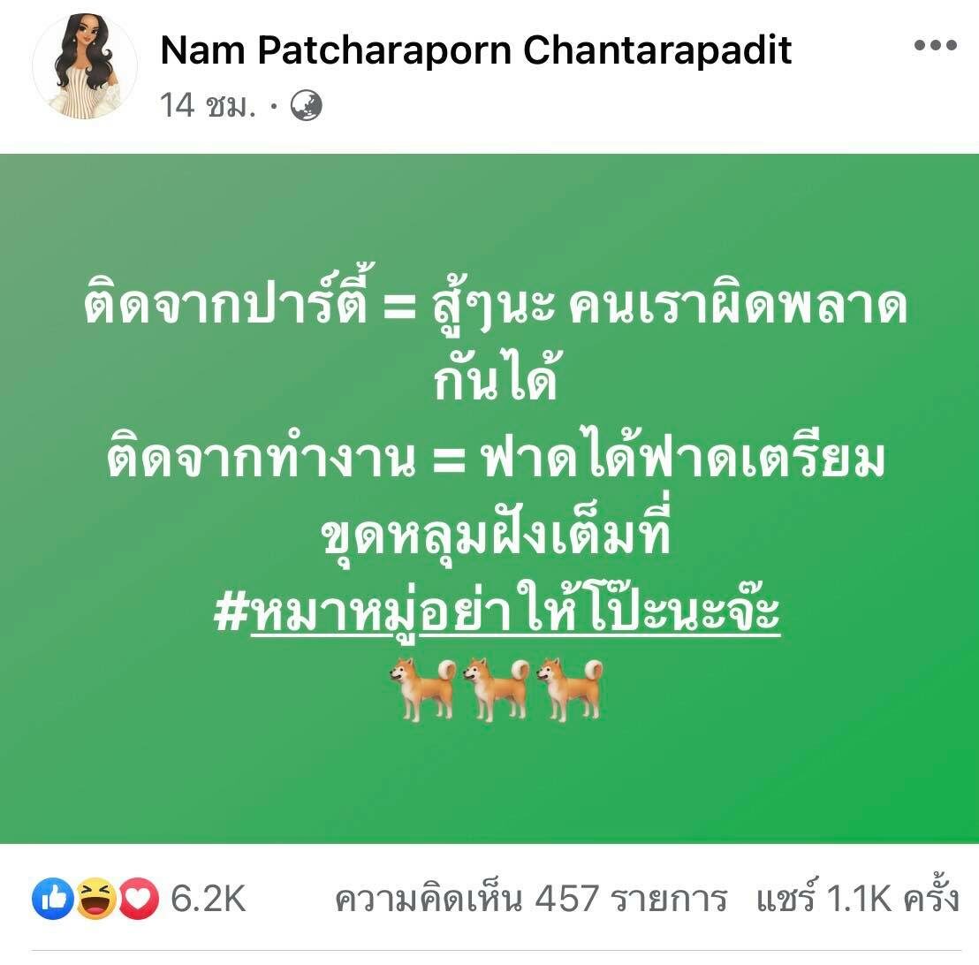Click the profile avatar picture
This screenshot has width=979, height=965.
coord(85,66)
